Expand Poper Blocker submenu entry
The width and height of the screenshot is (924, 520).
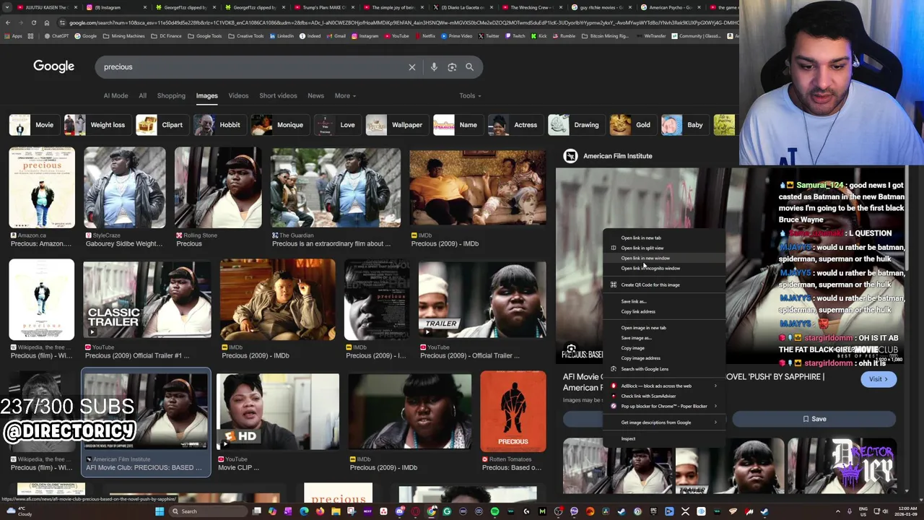pos(664,406)
